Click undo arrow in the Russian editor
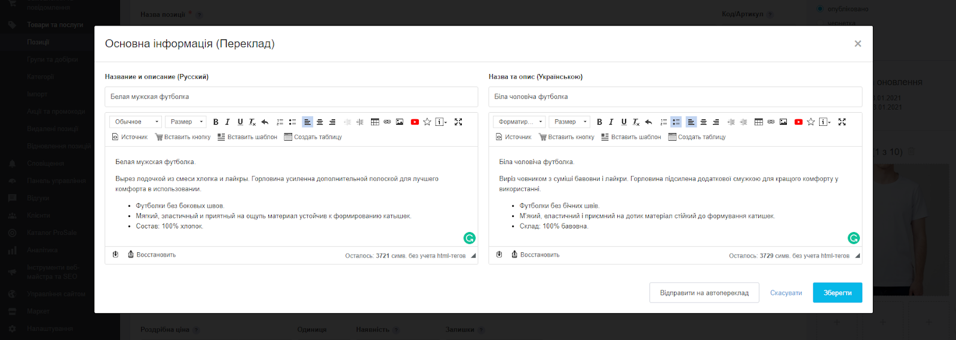956x340 pixels. tap(265, 122)
